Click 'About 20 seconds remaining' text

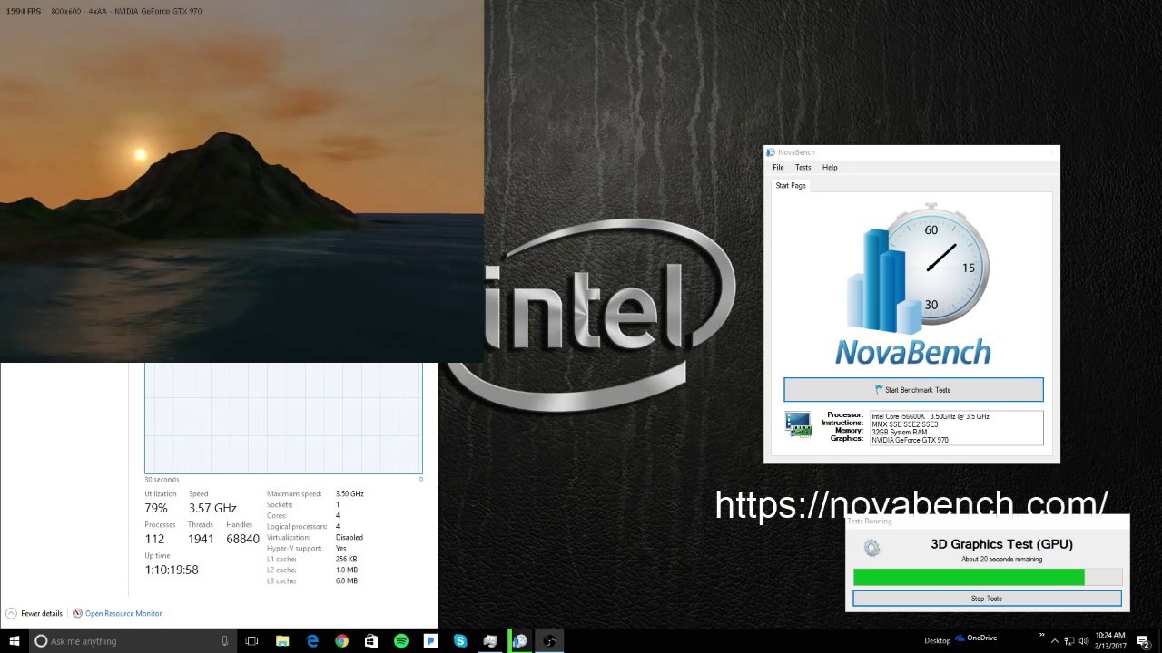pyautogui.click(x=1001, y=560)
